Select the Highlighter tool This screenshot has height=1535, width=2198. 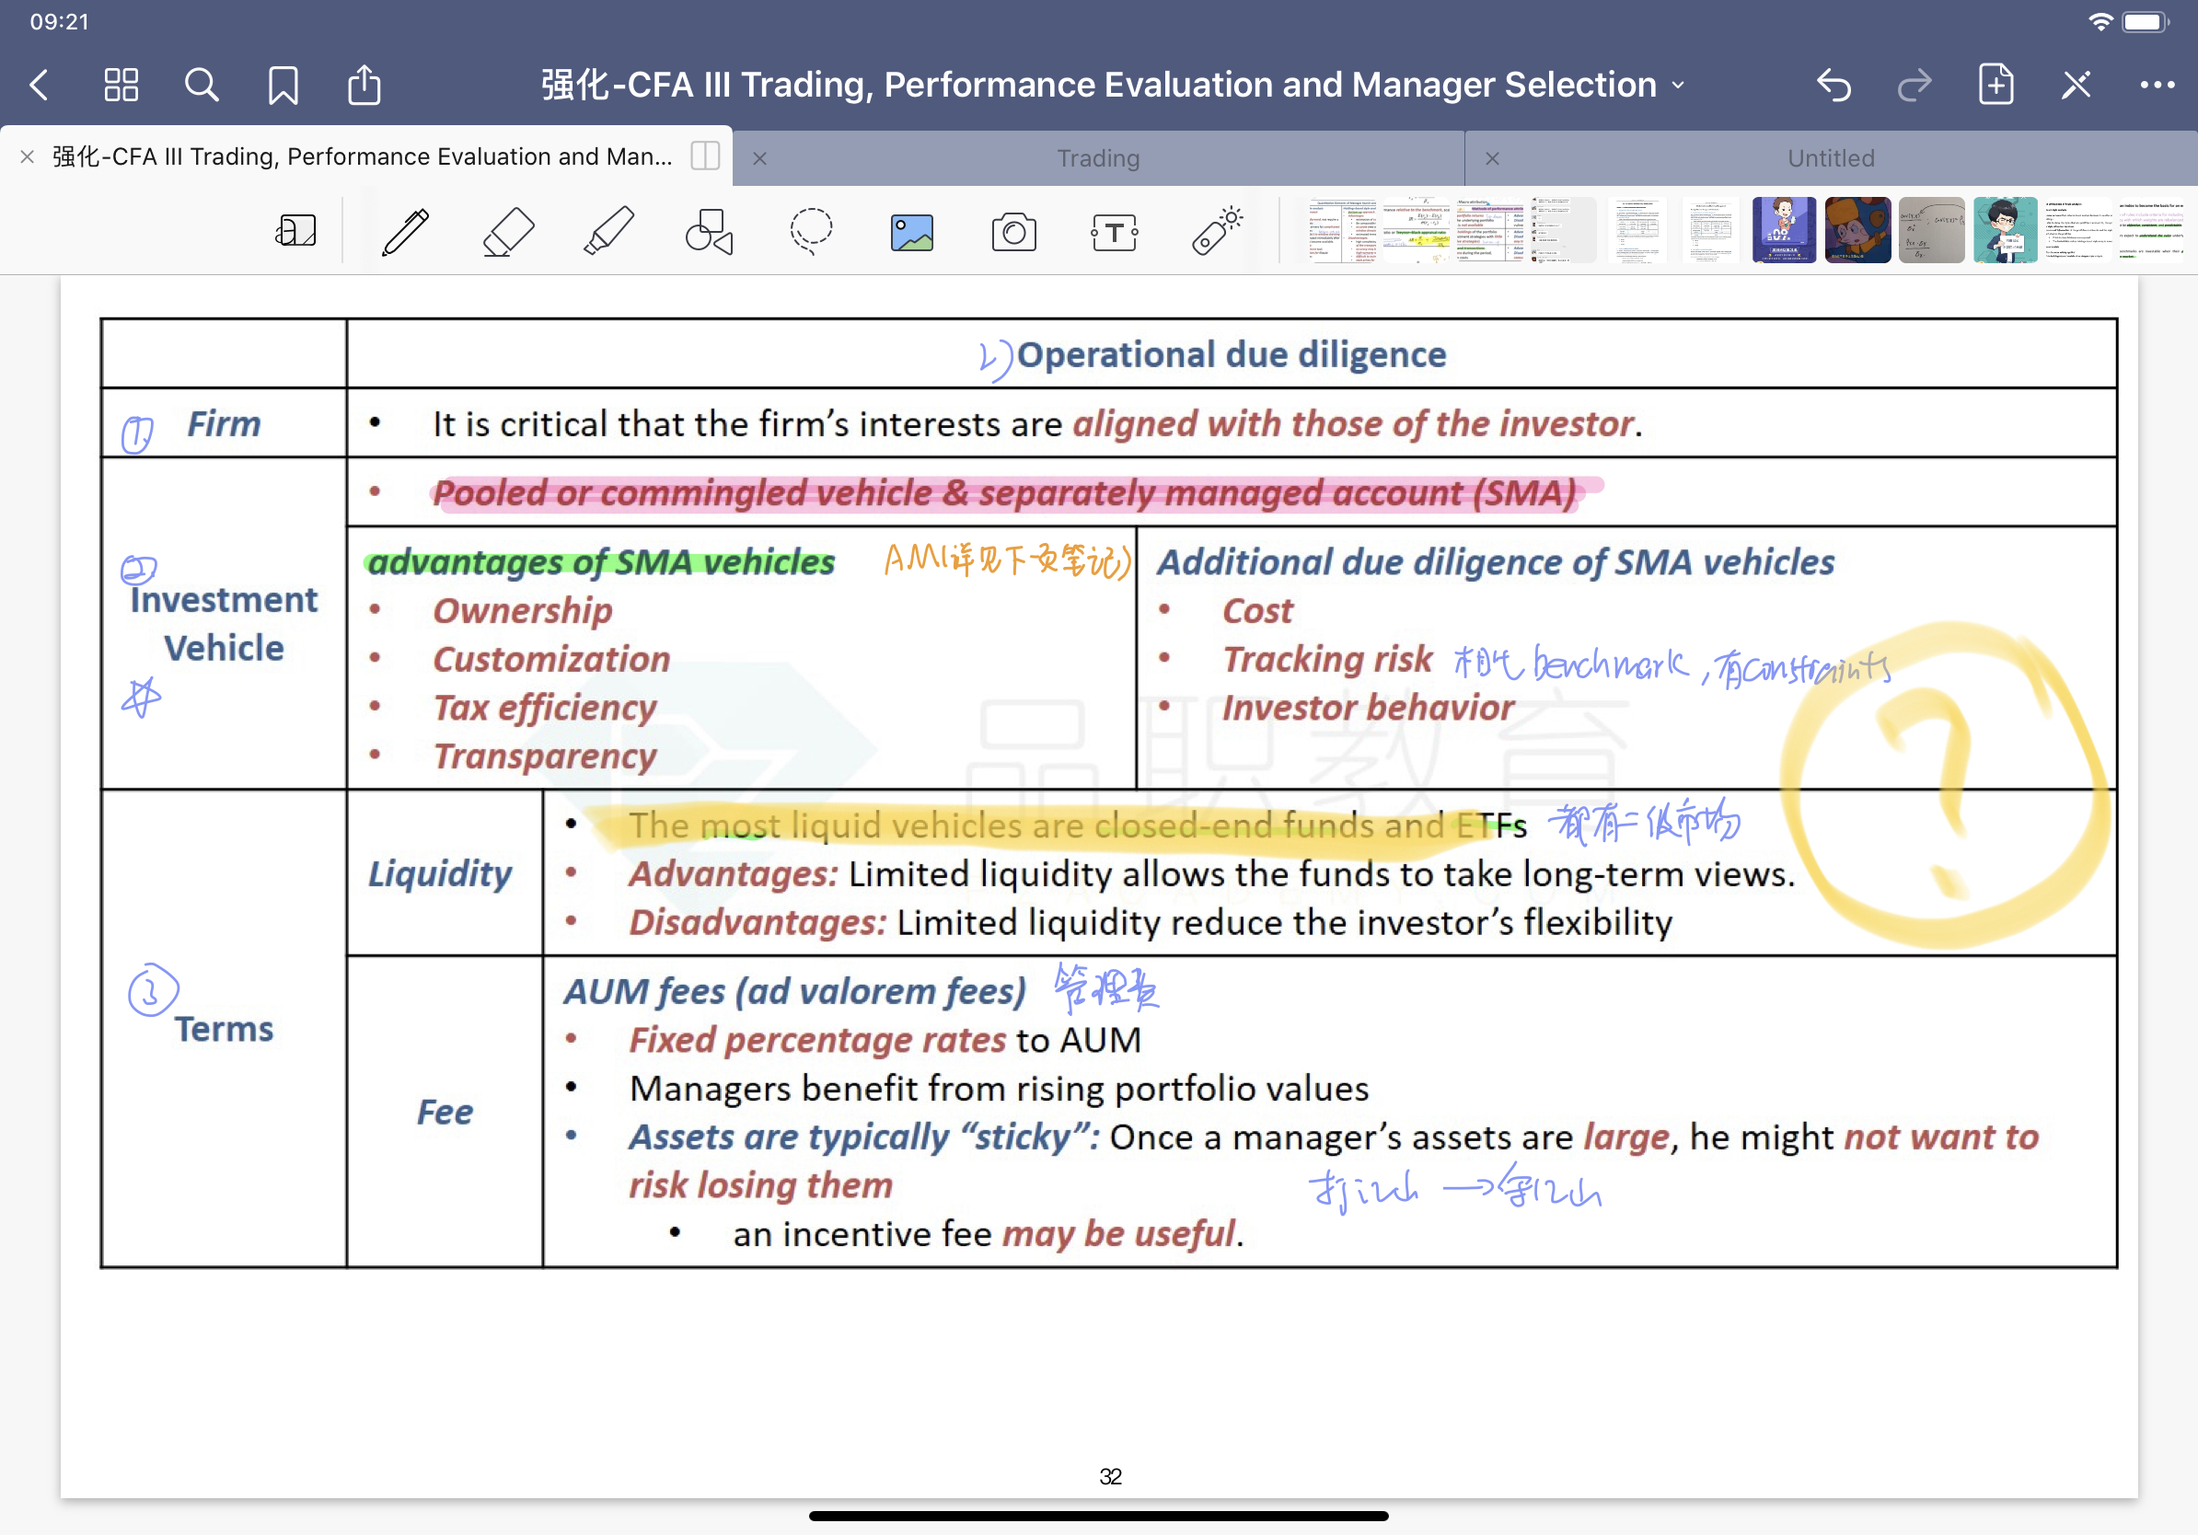[608, 232]
